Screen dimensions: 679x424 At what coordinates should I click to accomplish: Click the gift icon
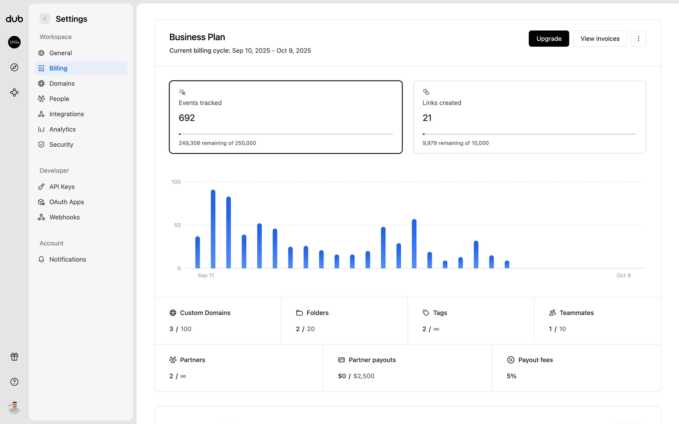[14, 357]
